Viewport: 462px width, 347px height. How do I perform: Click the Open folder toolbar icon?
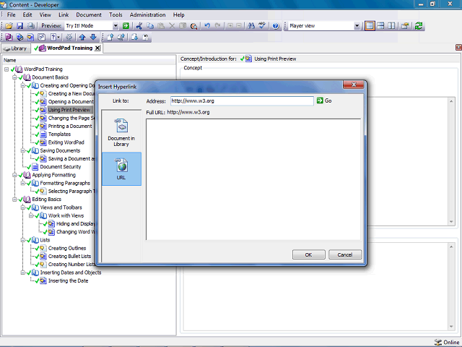[9, 26]
